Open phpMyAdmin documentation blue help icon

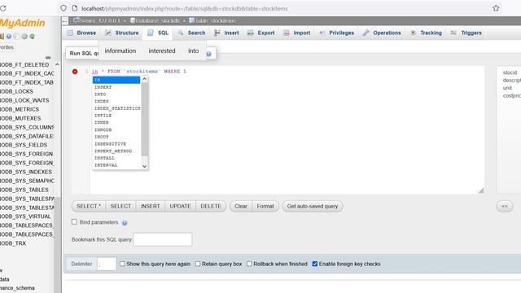(x=9, y=37)
